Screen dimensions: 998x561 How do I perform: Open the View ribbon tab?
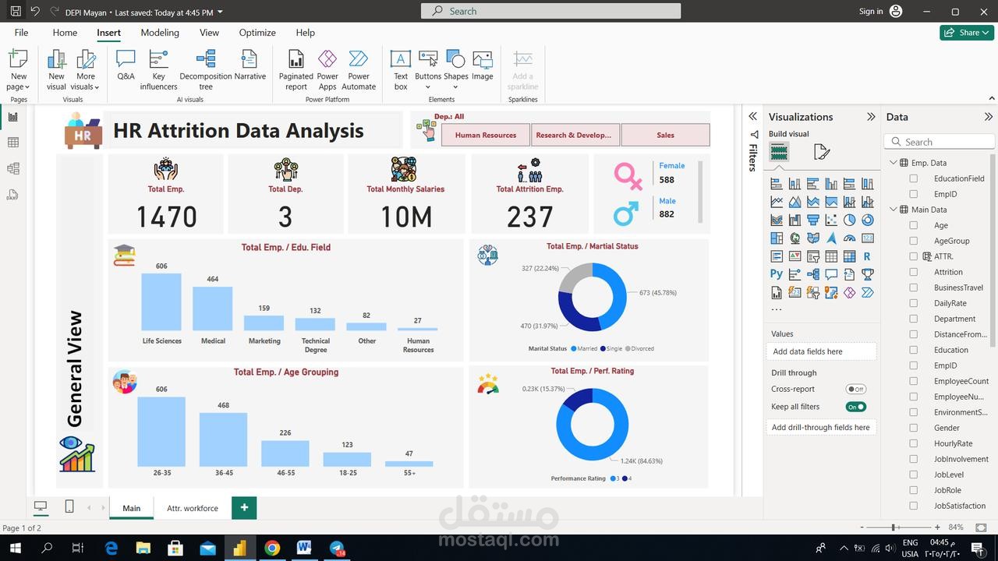[x=209, y=33]
